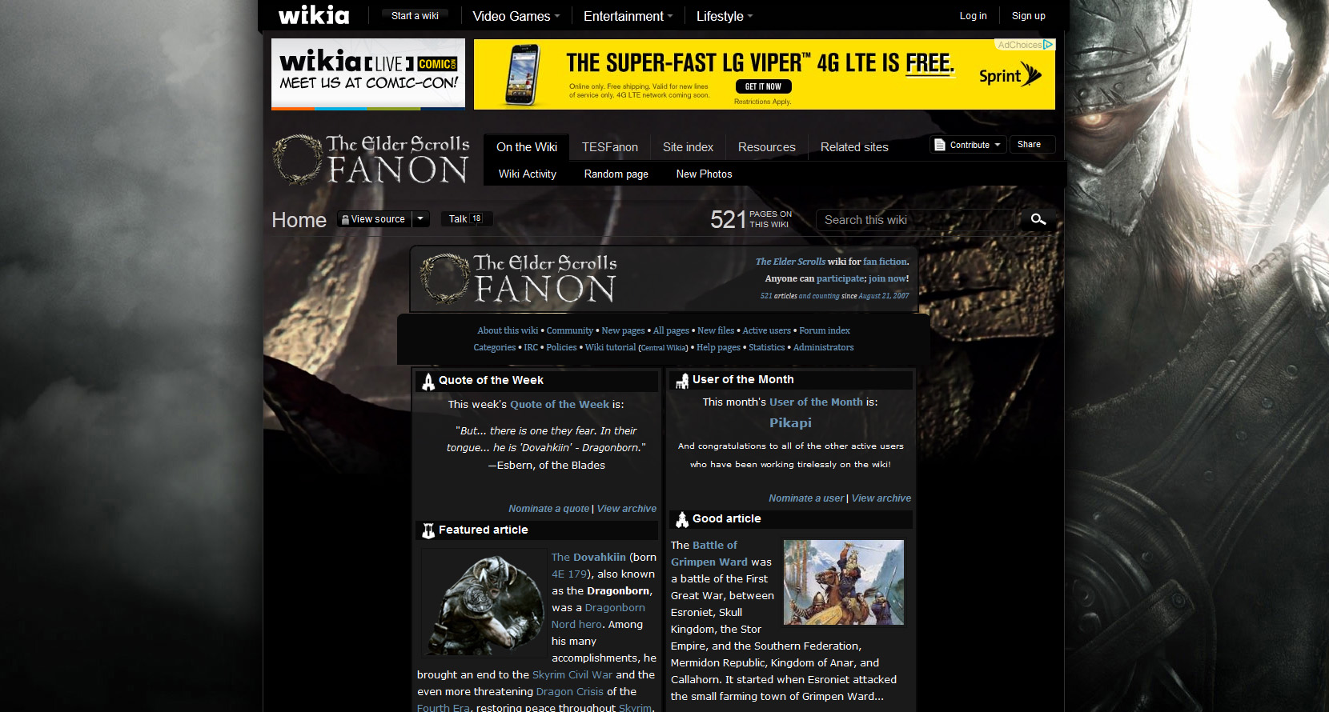
Task: Click the Search this wiki field
Action: click(x=917, y=220)
